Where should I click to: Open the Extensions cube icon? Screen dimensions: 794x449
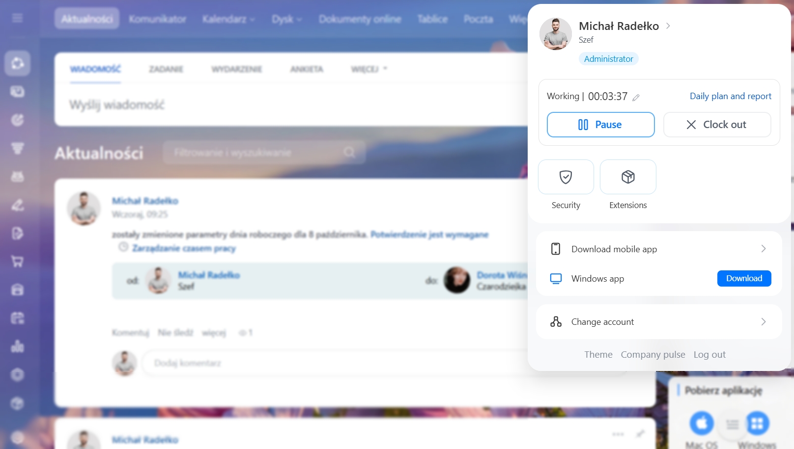coord(628,177)
